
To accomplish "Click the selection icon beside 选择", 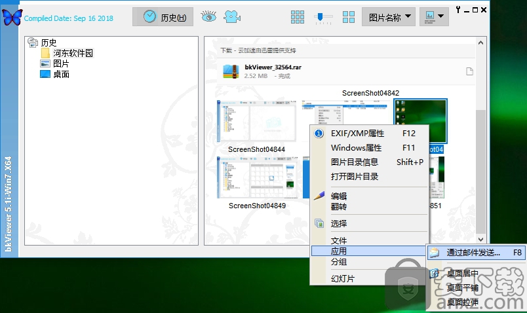I will tap(319, 223).
